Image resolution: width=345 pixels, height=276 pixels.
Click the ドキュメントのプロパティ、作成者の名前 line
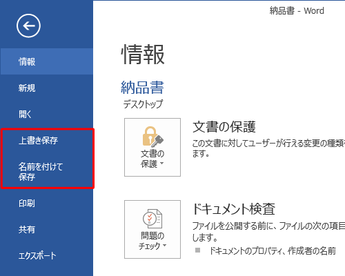tap(273, 250)
